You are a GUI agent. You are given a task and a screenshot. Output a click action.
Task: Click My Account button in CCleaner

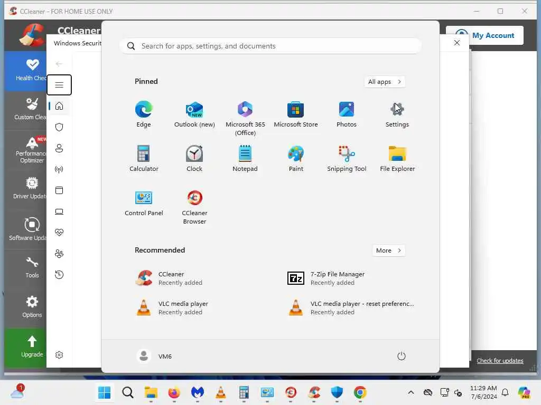pos(484,35)
